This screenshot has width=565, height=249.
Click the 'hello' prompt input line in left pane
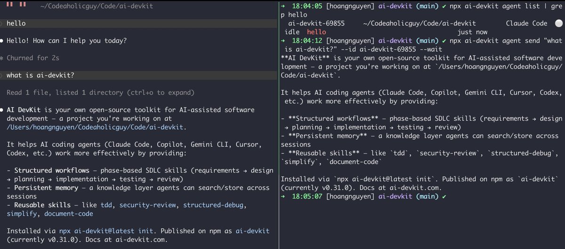click(139, 23)
